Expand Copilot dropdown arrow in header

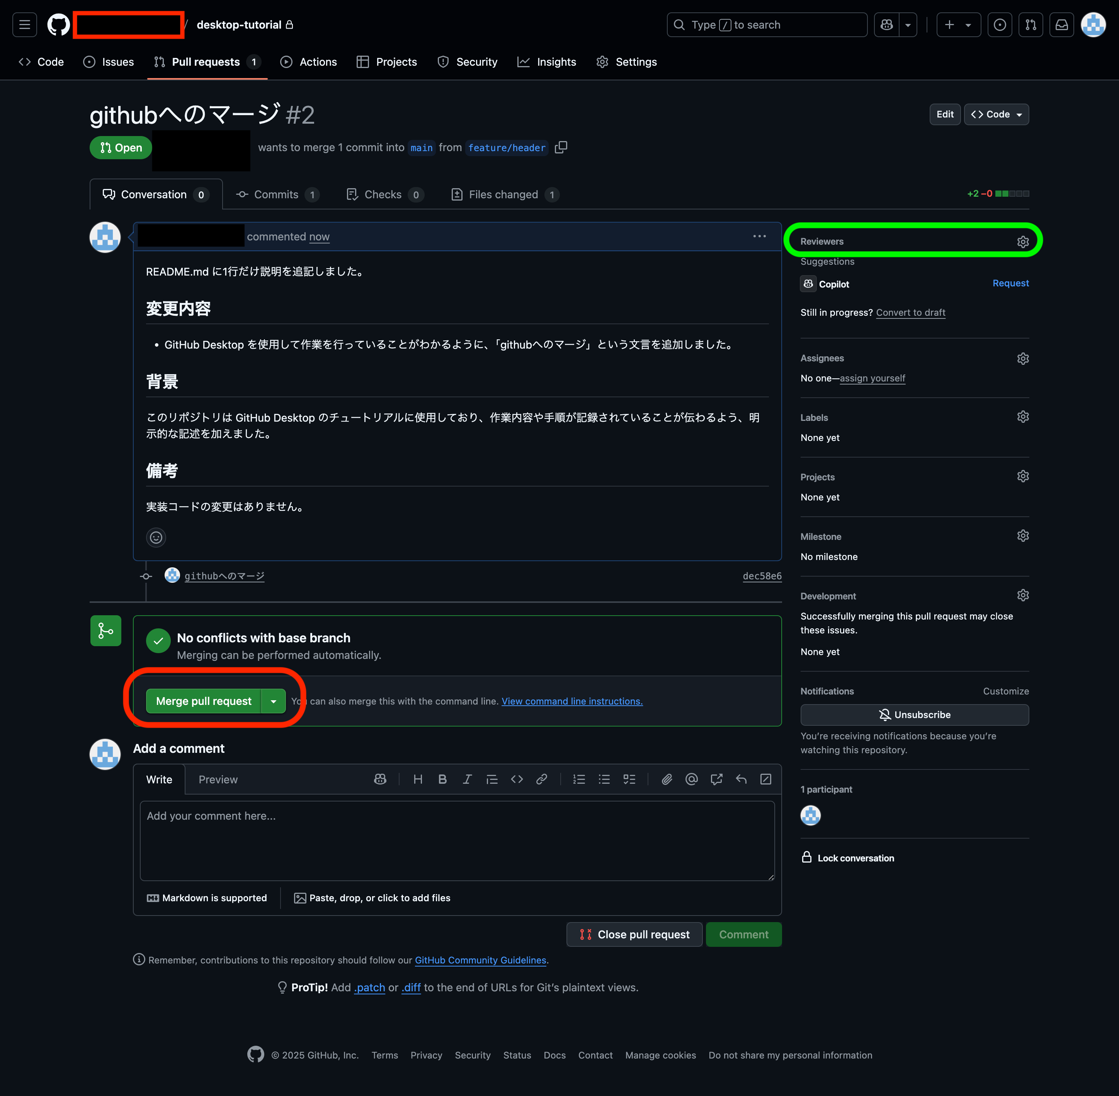(x=908, y=25)
